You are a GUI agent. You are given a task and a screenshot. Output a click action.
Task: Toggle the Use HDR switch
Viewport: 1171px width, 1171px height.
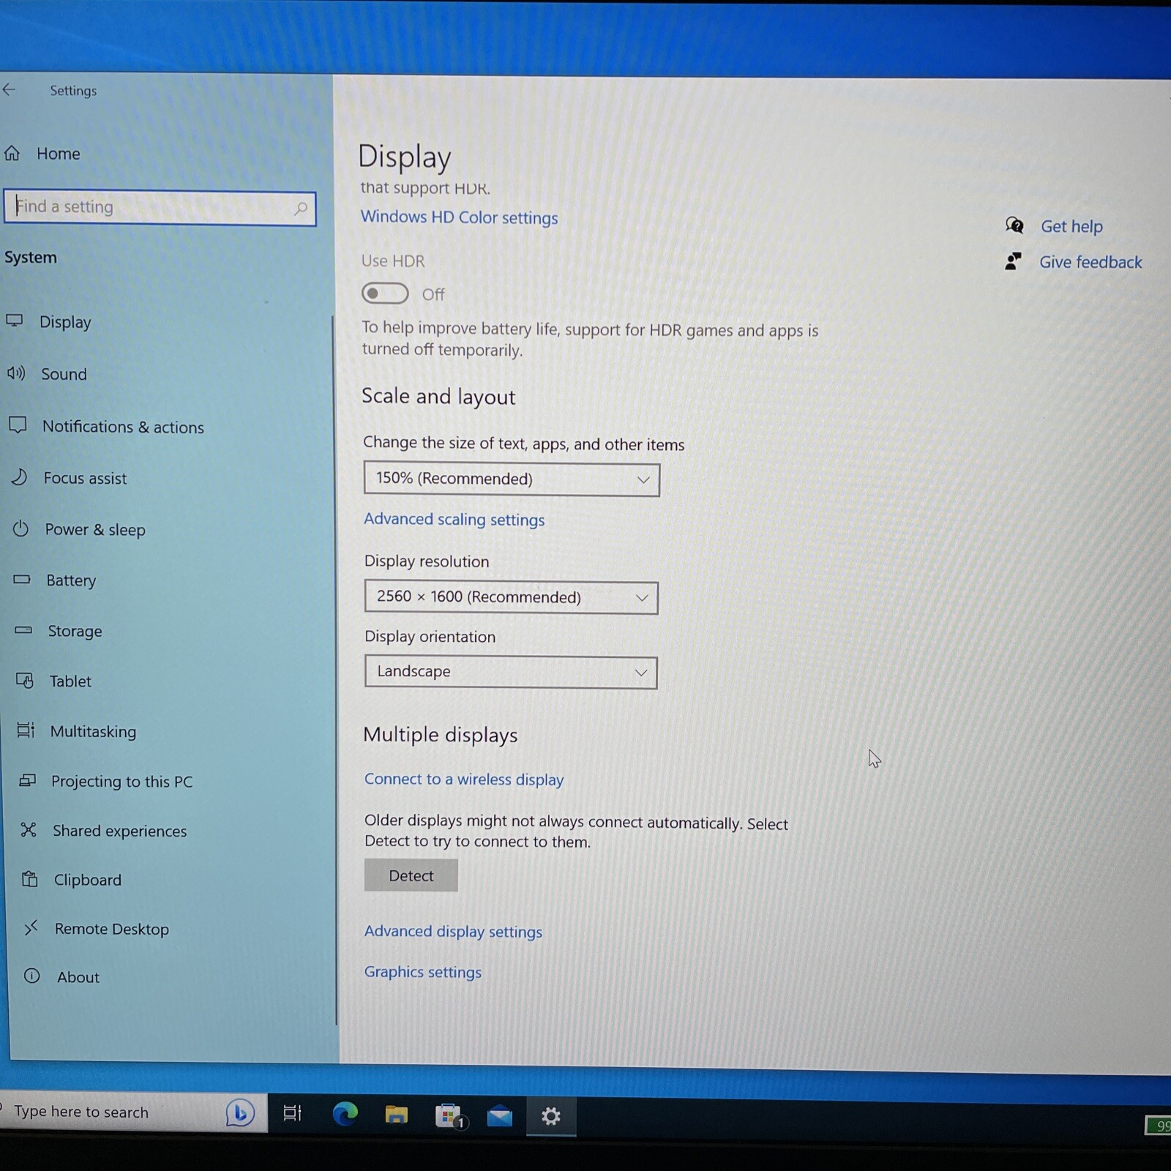click(x=385, y=293)
